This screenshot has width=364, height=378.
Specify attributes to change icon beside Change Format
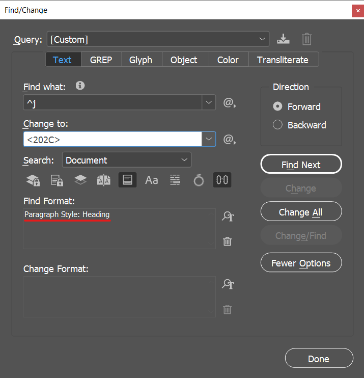pos(228,284)
